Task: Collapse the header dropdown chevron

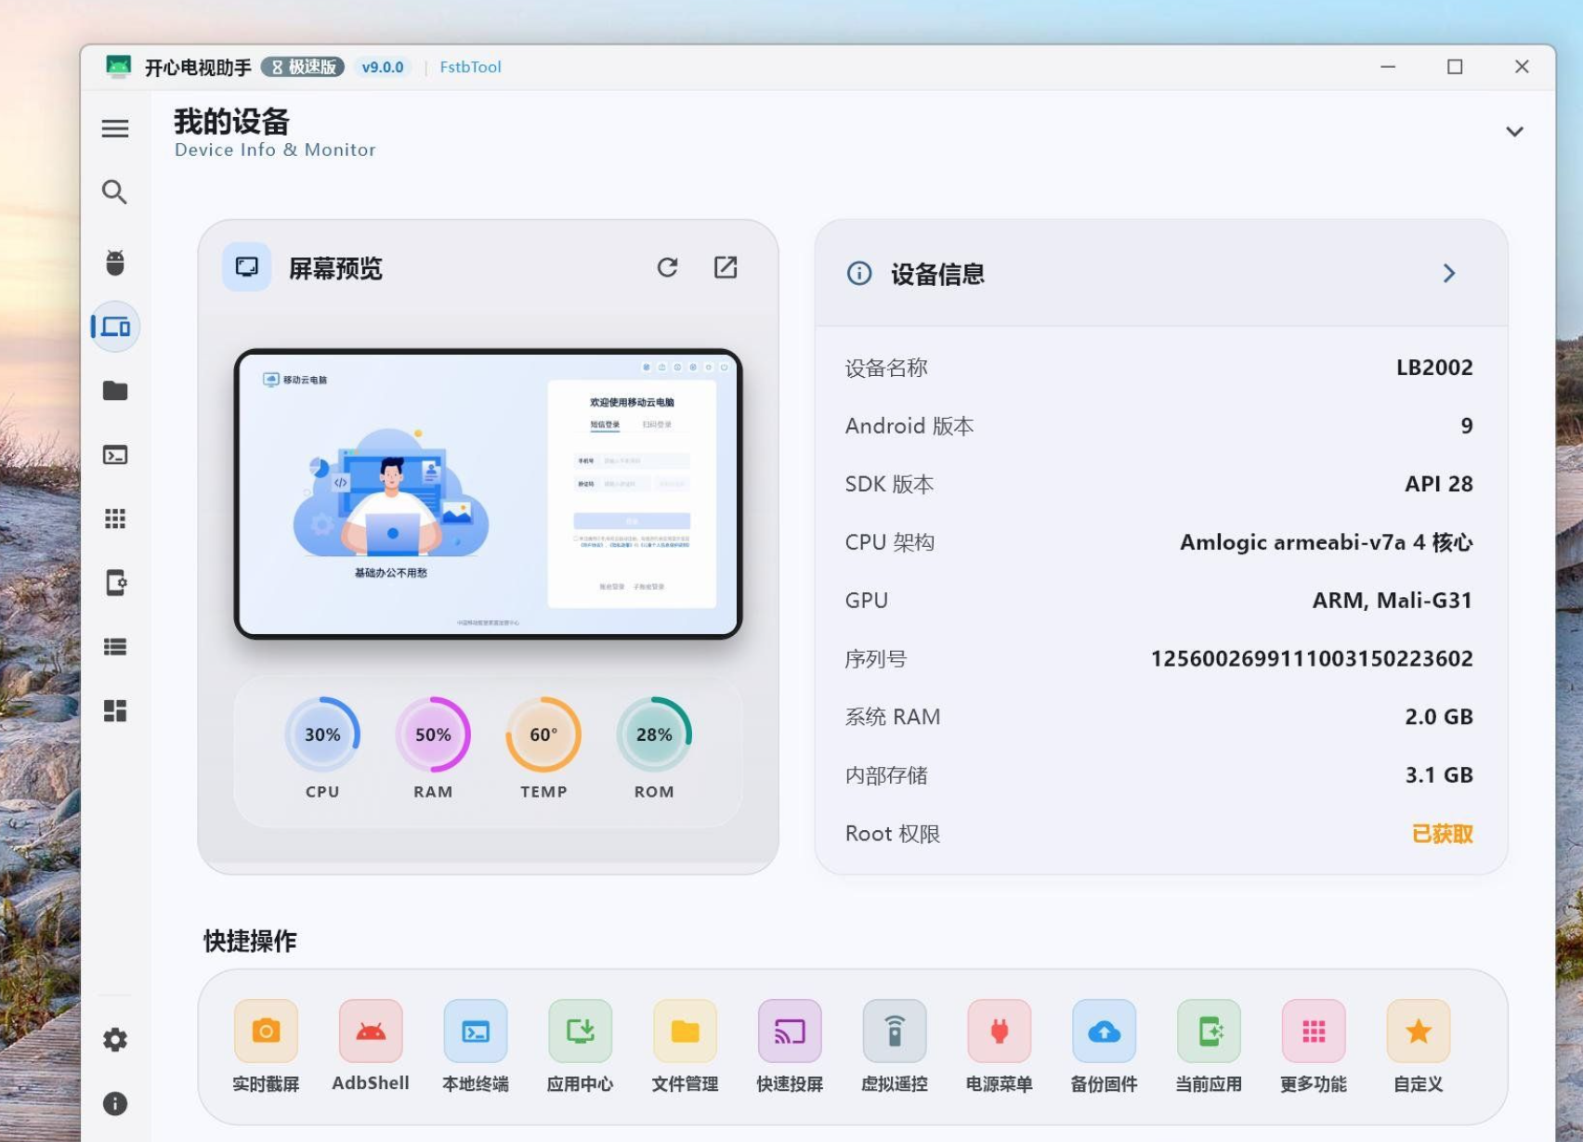Action: coord(1514,131)
